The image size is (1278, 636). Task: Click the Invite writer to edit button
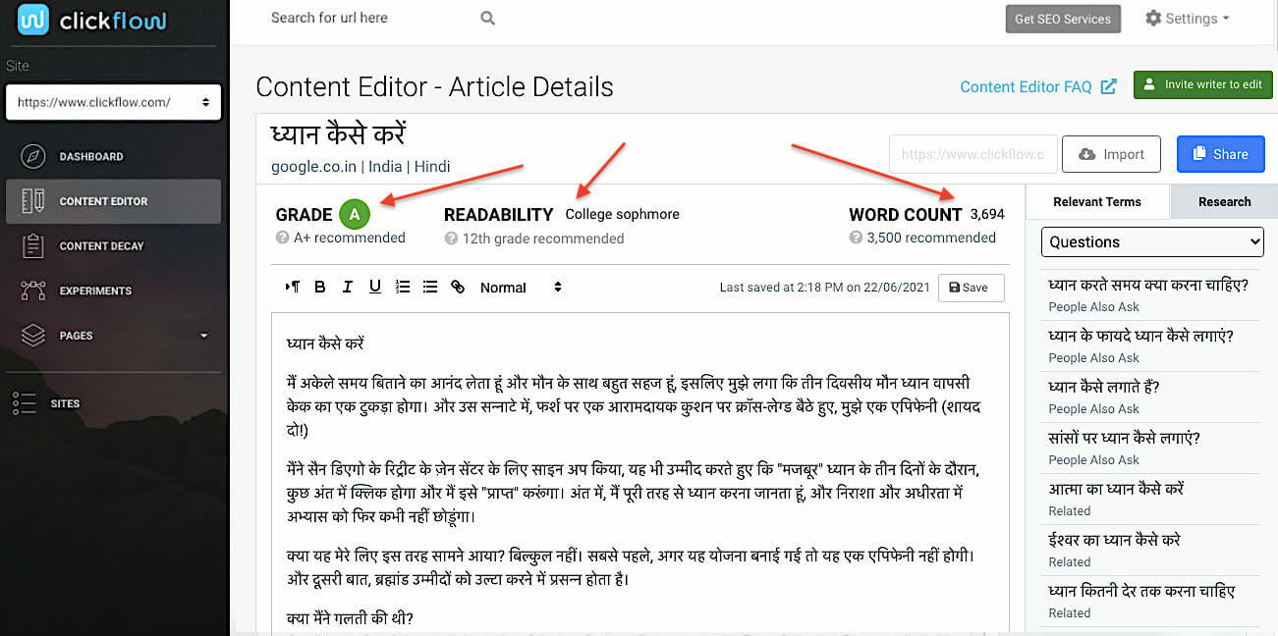click(1203, 84)
